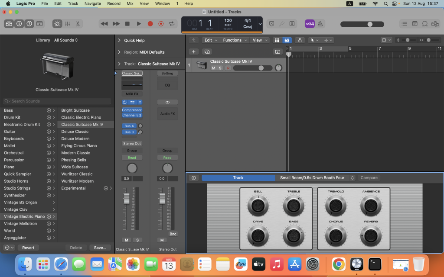Image resolution: width=444 pixels, height=277 pixels.
Task: Mute the Stereo Out channel strip
Action: click(x=162, y=240)
